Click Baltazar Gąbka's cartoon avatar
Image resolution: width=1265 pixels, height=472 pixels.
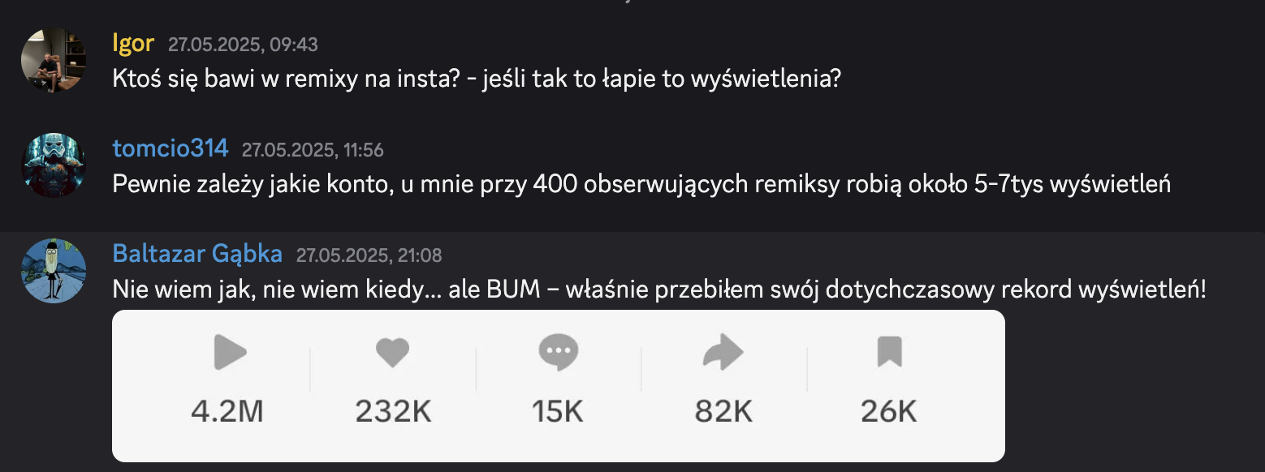54,271
